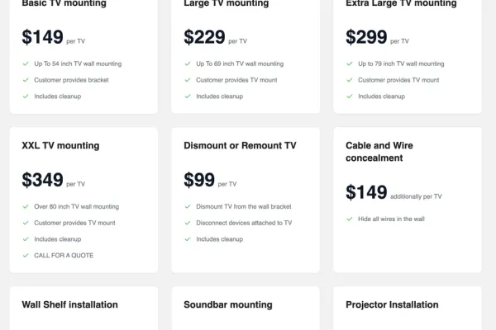
Task: Click the $99 per TV price
Action: [x=210, y=180]
